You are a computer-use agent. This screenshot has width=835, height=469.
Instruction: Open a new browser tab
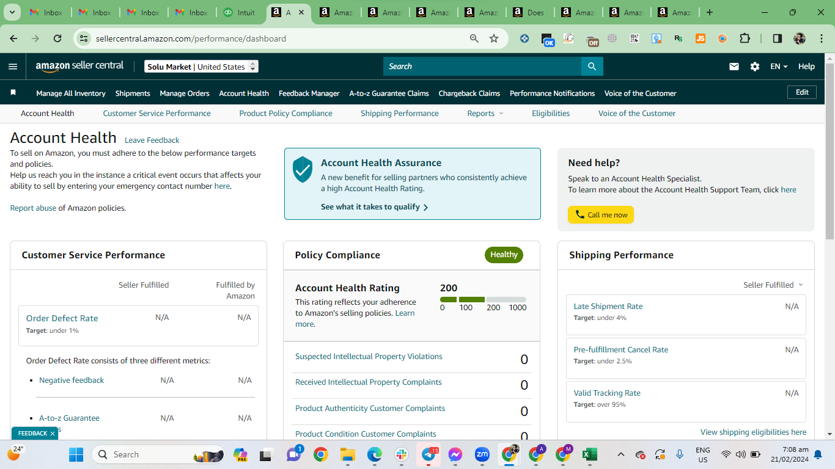point(709,12)
